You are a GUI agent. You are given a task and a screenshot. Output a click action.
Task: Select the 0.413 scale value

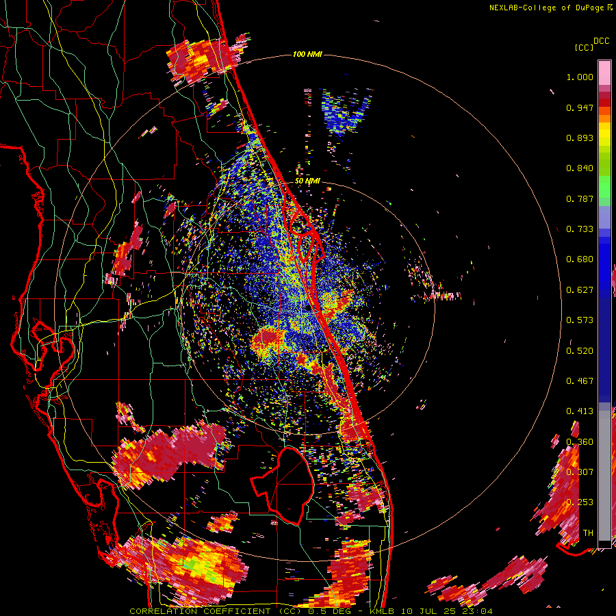pos(580,411)
